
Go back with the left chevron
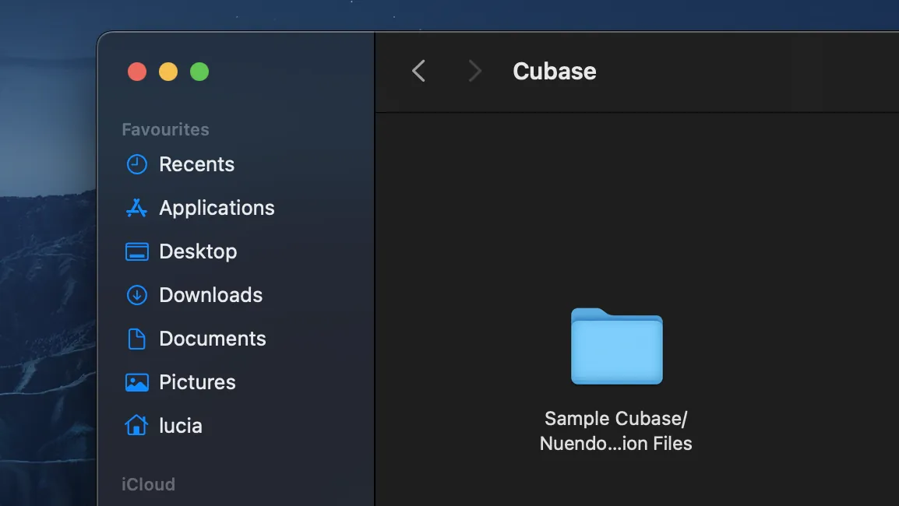tap(418, 71)
